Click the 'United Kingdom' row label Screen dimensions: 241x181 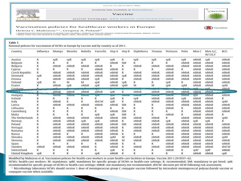[22, 153]
